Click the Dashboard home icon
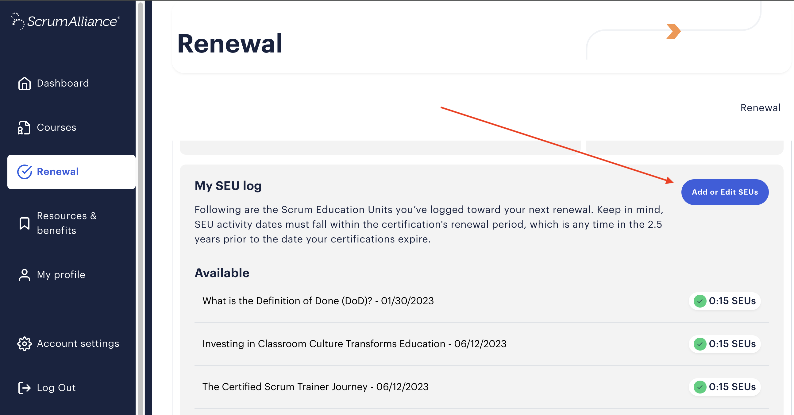Screen dimensions: 794x415 click(24, 83)
